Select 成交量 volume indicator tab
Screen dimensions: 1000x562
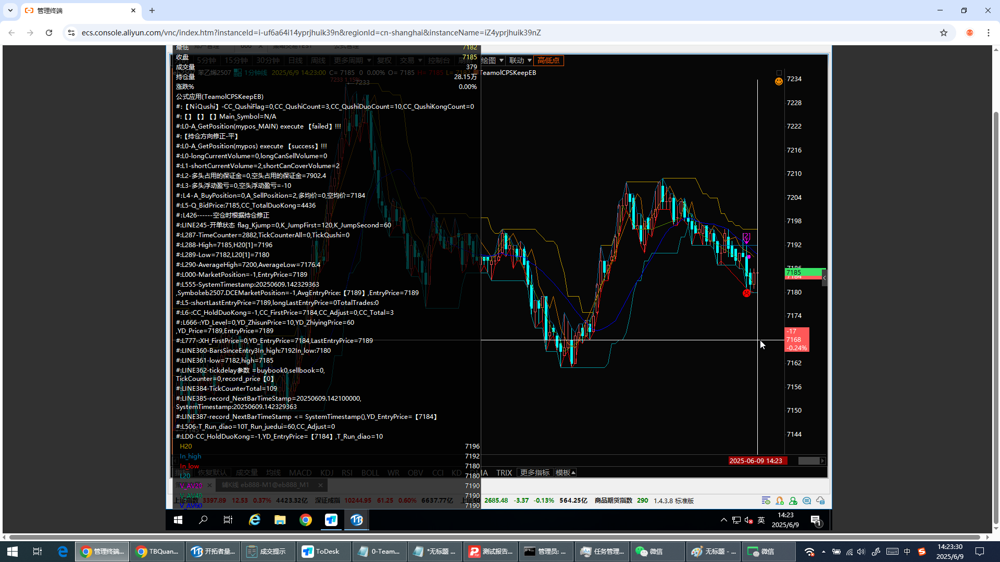click(247, 472)
